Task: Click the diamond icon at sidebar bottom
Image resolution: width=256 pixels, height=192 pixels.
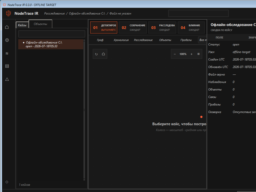Action: (7, 182)
